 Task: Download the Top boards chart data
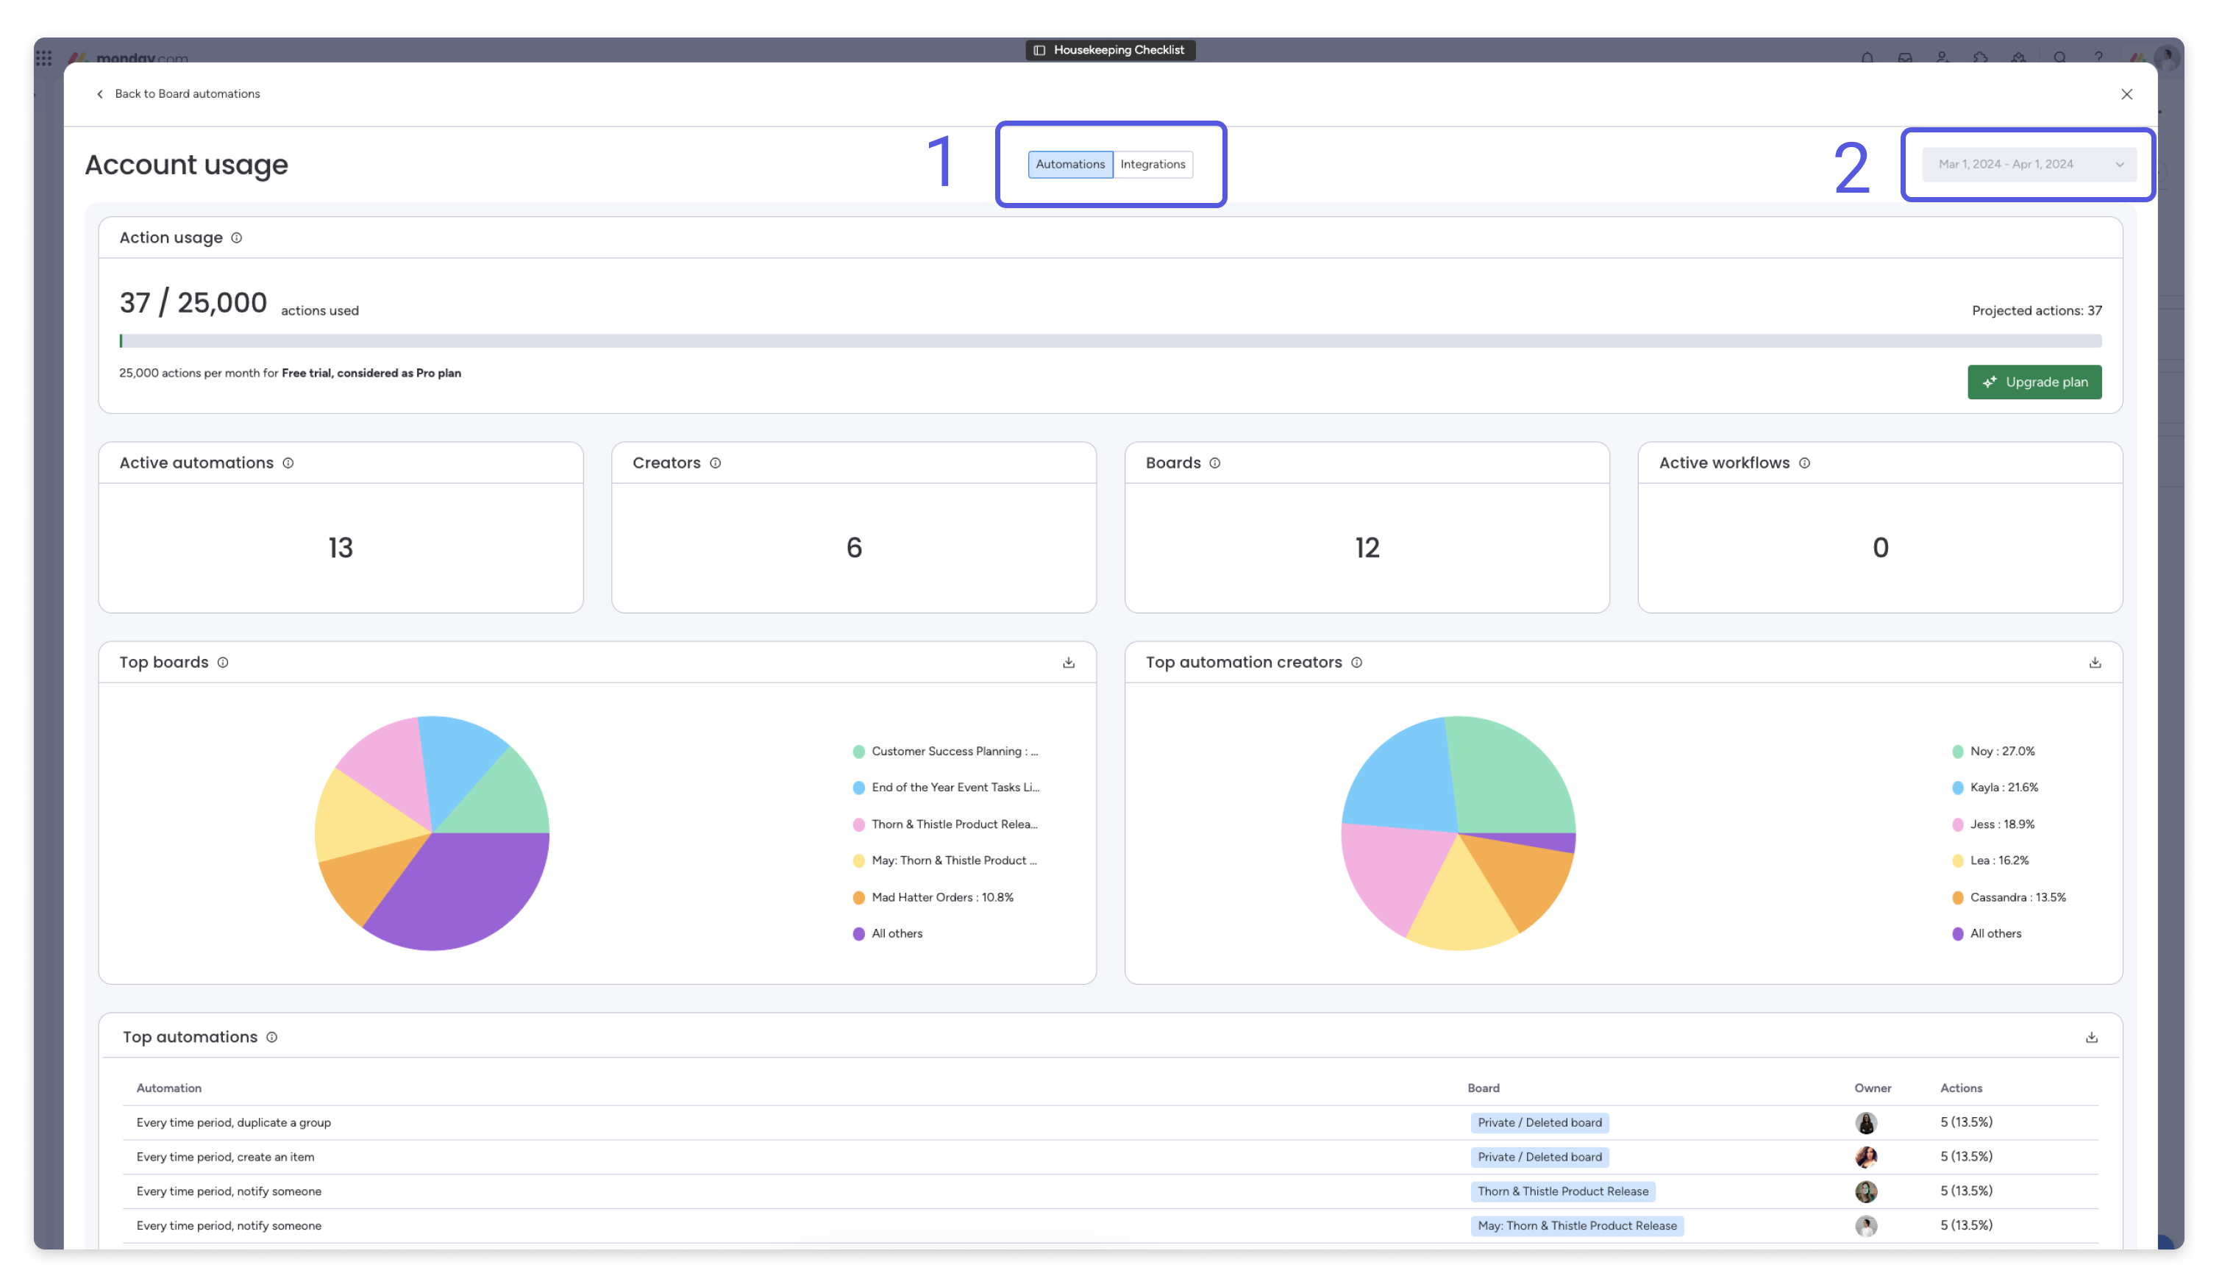click(x=1068, y=662)
